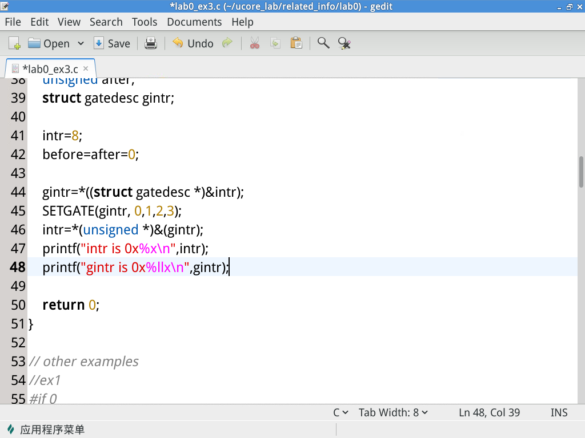Open Find with the magnifier icon
The width and height of the screenshot is (585, 438).
click(323, 43)
